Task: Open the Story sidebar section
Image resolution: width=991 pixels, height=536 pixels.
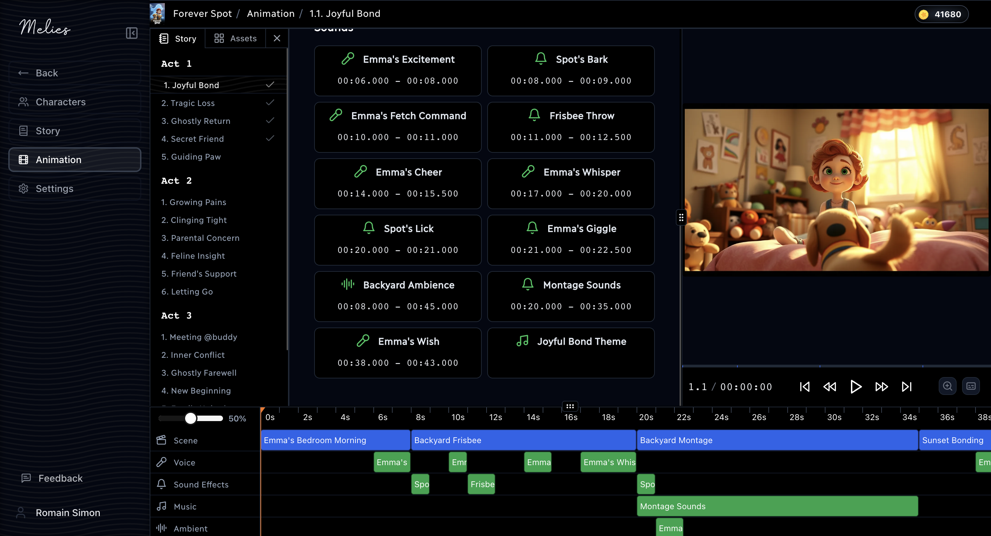Action: point(75,131)
